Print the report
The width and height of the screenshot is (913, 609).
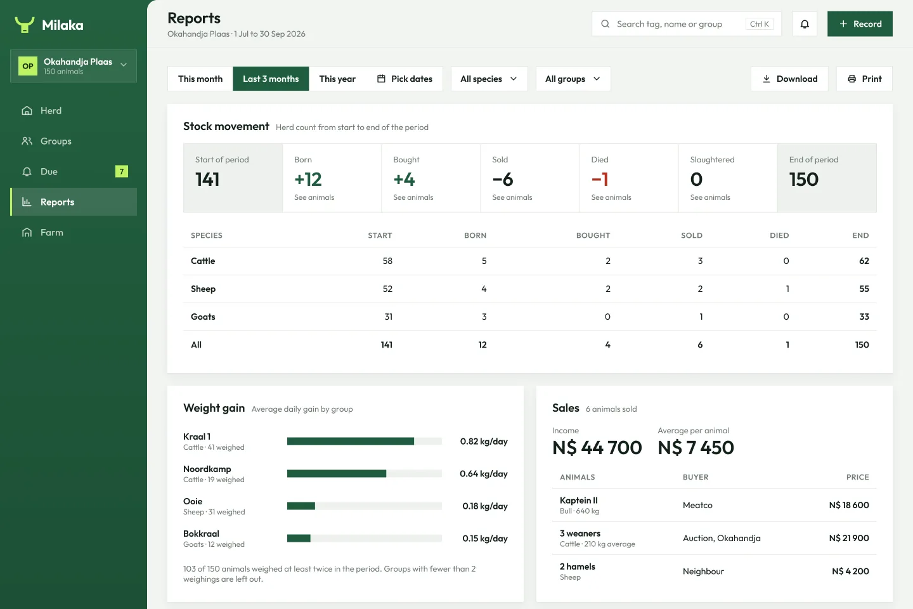864,79
